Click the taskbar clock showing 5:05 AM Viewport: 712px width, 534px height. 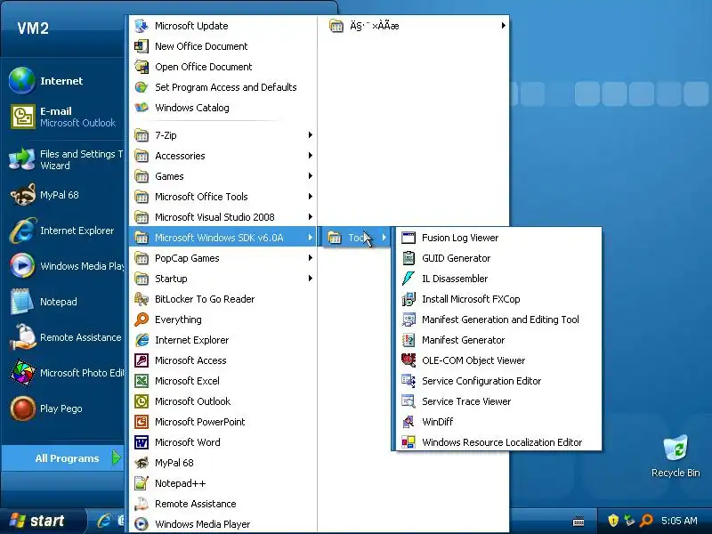point(679,521)
